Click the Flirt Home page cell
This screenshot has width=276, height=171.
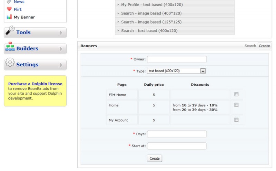[122, 95]
